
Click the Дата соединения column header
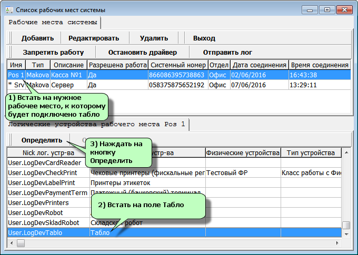pos(258,65)
